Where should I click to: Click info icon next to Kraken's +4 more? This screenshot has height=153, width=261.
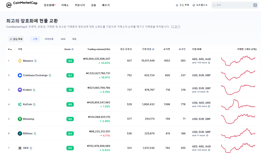click(x=207, y=92)
